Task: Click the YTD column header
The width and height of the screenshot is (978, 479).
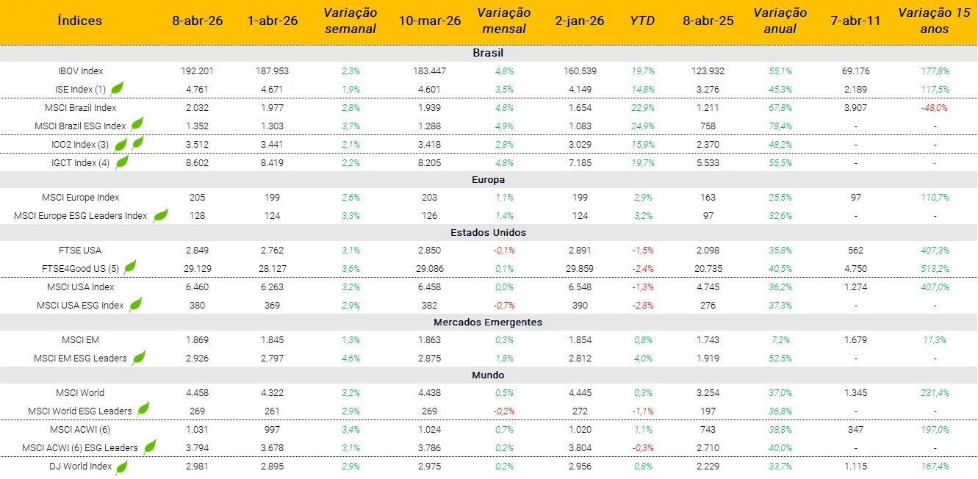Action: pyautogui.click(x=642, y=21)
